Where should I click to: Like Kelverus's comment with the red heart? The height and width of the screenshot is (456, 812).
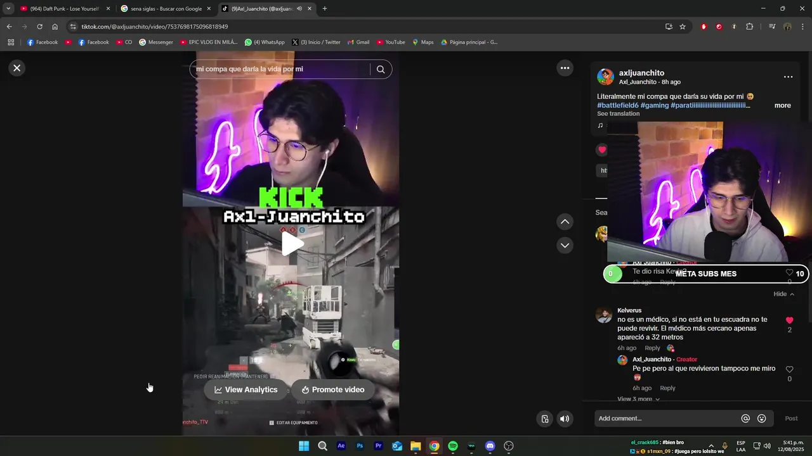click(789, 320)
